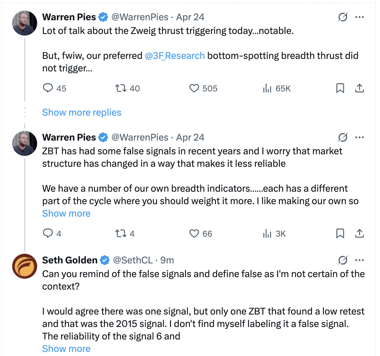
Task: Open Grok icon on first tweet
Action: (x=343, y=17)
